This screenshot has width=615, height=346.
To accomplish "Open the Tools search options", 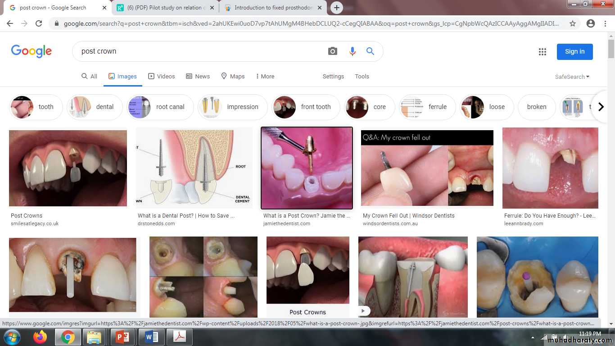I will [362, 77].
